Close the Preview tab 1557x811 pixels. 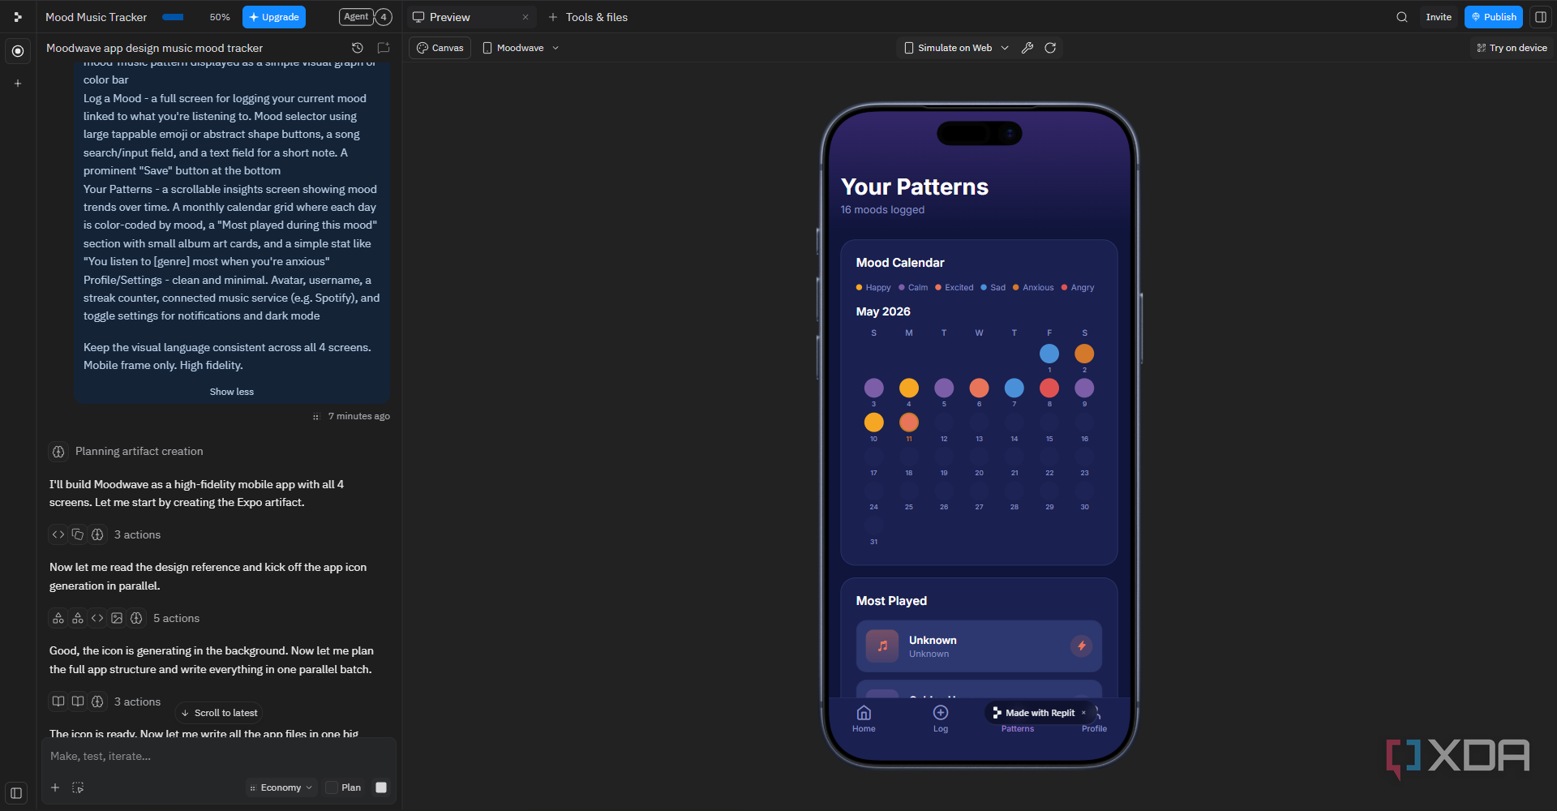pos(525,17)
